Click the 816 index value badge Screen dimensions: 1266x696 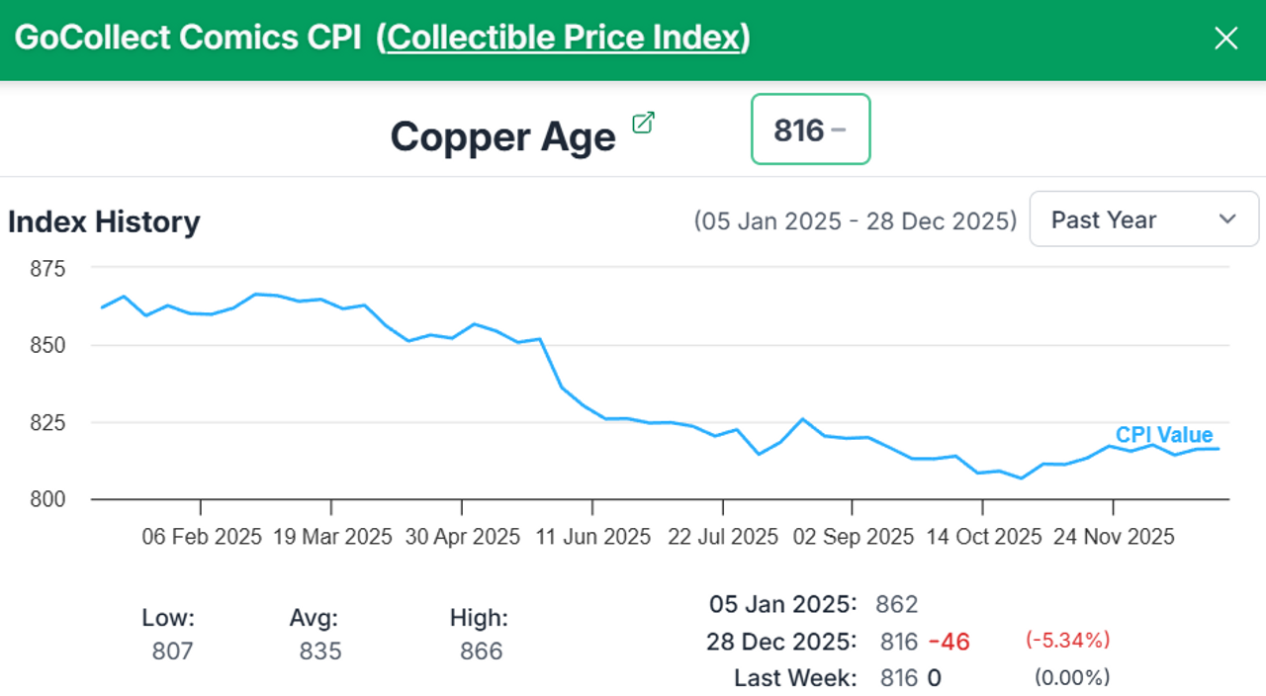click(x=810, y=130)
